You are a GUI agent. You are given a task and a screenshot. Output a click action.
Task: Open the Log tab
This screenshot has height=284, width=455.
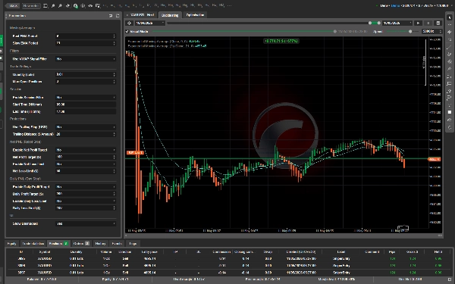[x=133, y=243]
